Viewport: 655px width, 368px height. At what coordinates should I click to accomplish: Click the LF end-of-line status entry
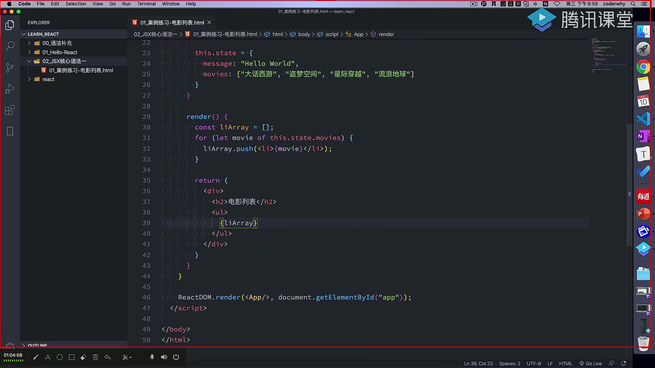pos(550,364)
